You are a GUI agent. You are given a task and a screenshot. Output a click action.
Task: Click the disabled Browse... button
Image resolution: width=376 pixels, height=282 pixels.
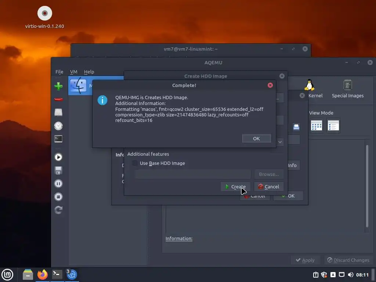(x=269, y=174)
